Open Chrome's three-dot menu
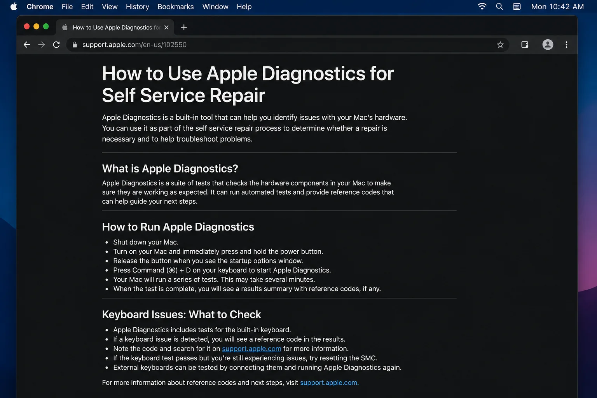The image size is (597, 398). coord(566,45)
